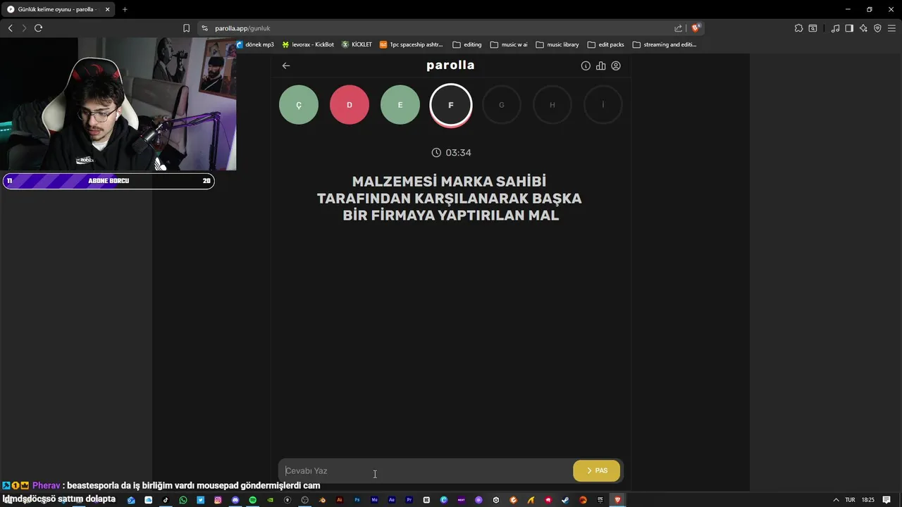Open the statistics bar chart icon
Screen dimensions: 902x507
[x=600, y=65]
